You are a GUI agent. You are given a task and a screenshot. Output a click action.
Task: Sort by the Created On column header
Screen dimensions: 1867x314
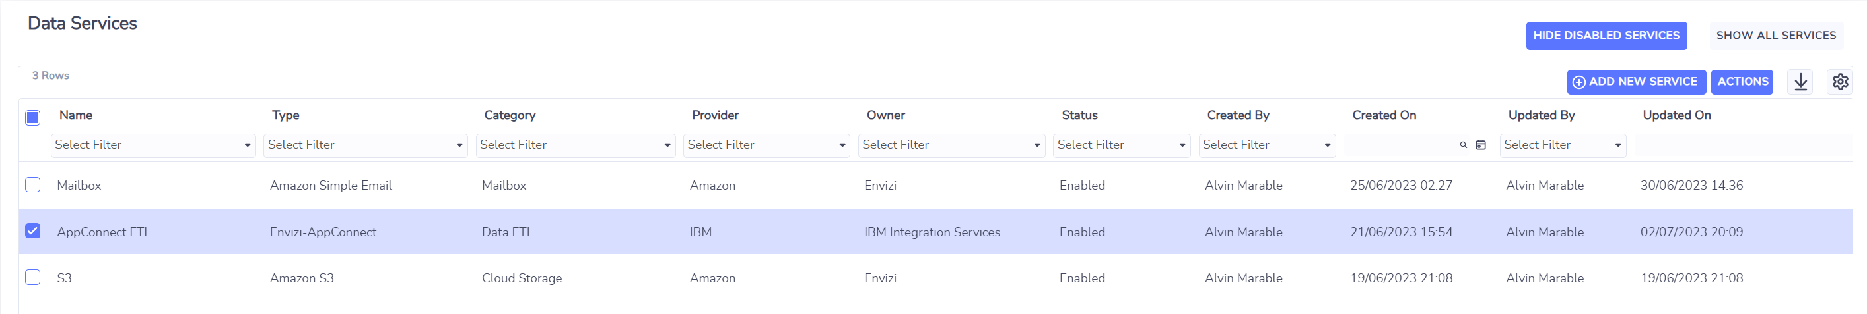(x=1384, y=115)
